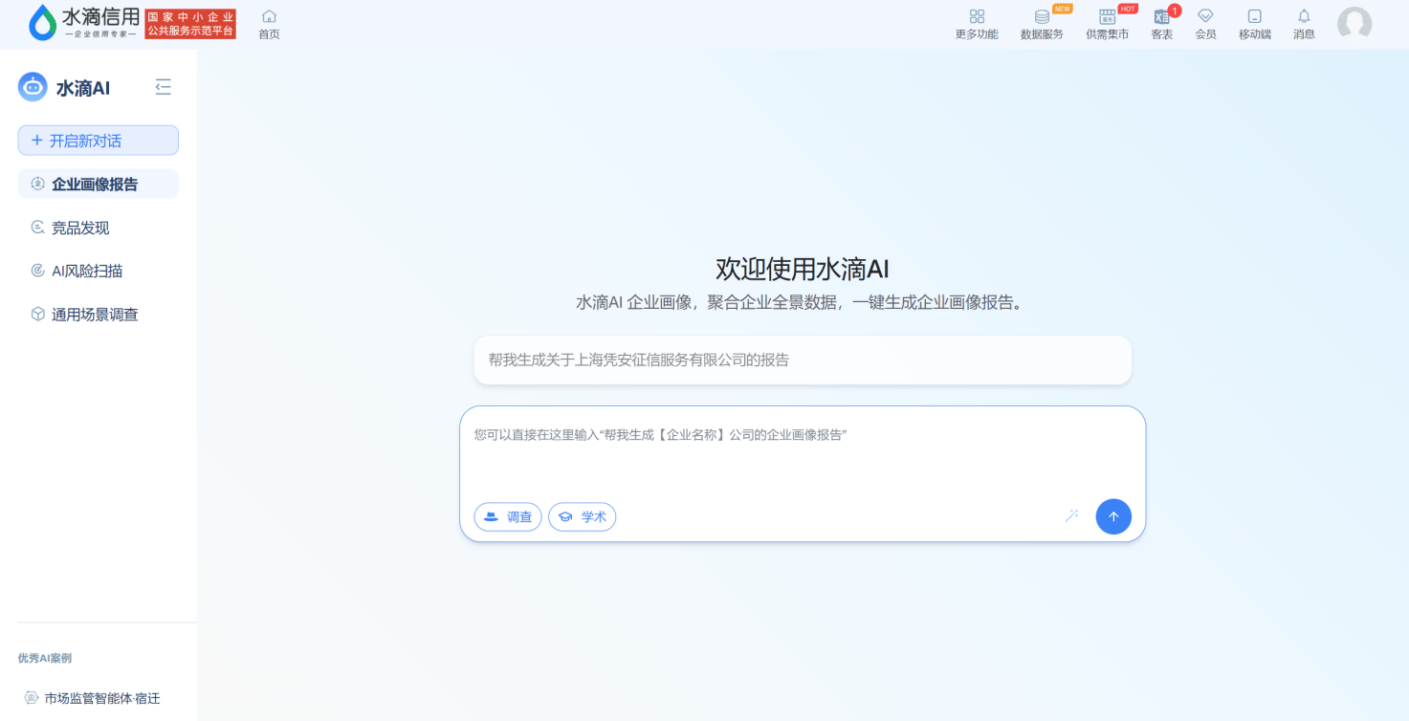Select 竞品发现 in sidebar
Image resolution: width=1409 pixels, height=721 pixels.
click(x=80, y=228)
